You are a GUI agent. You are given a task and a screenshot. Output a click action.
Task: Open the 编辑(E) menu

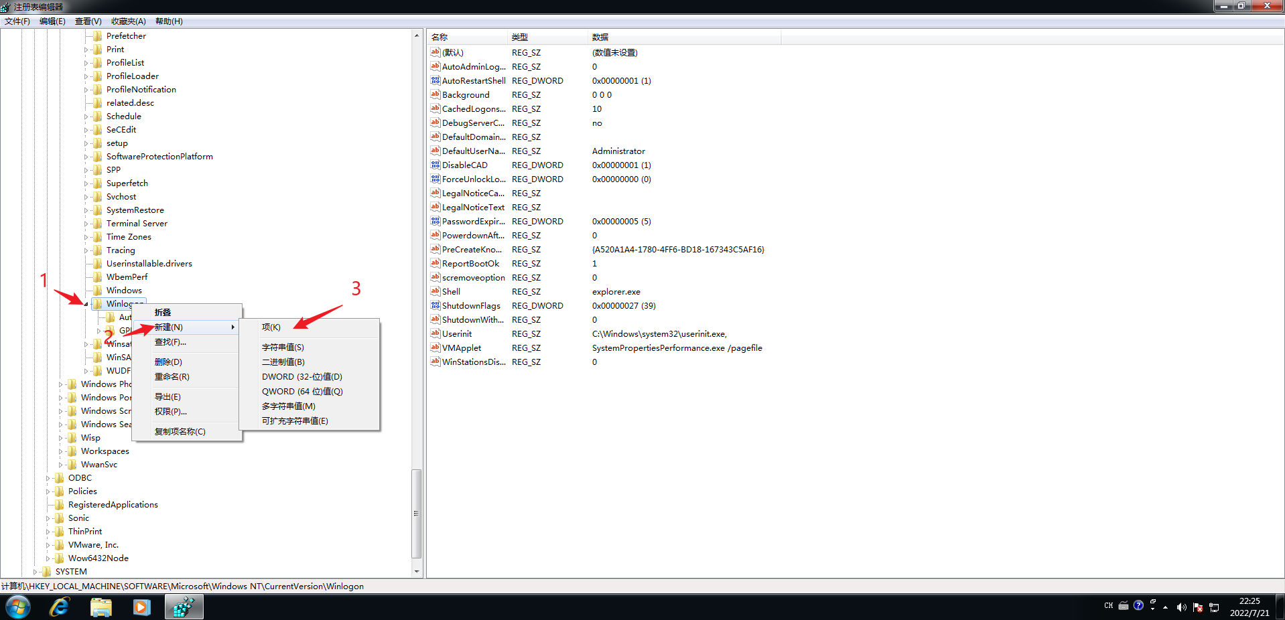[52, 21]
